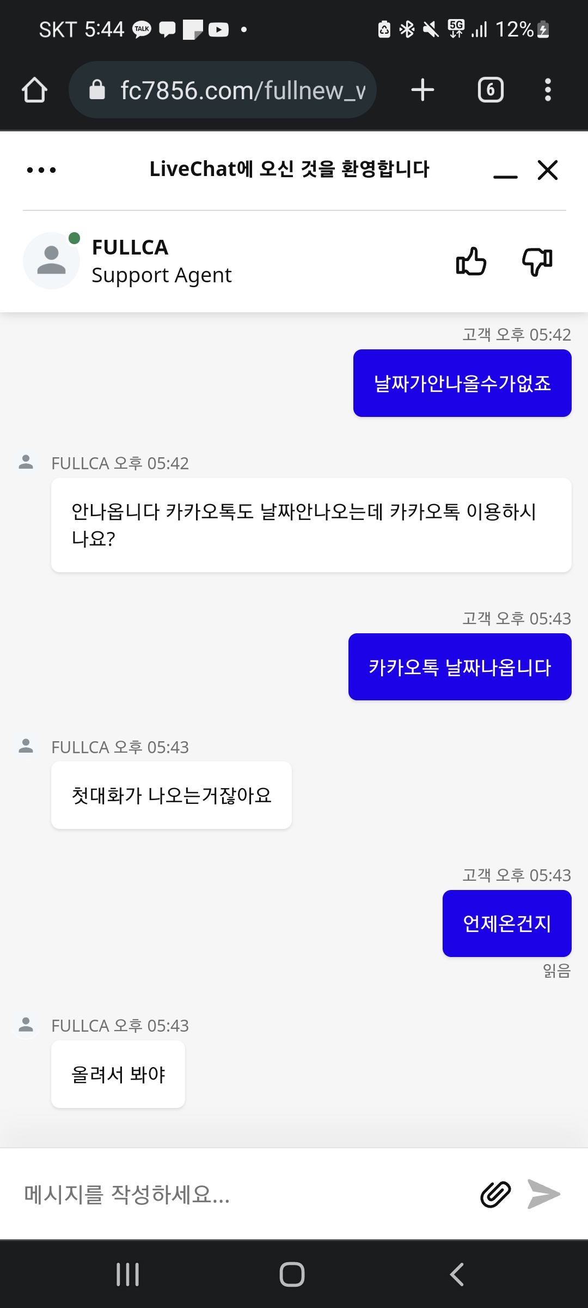Viewport: 588px width, 1308px height.
Task: Open the three-dot chat options menu
Action: pos(41,170)
